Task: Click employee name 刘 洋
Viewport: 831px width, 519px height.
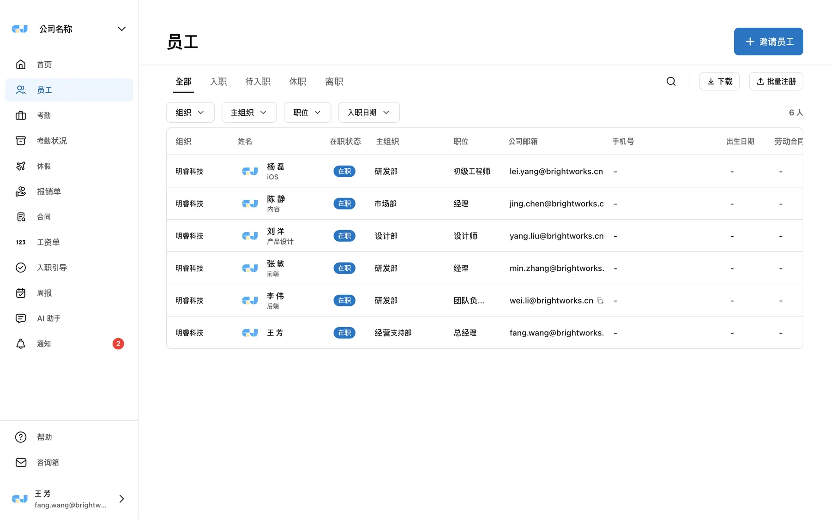Action: point(276,231)
